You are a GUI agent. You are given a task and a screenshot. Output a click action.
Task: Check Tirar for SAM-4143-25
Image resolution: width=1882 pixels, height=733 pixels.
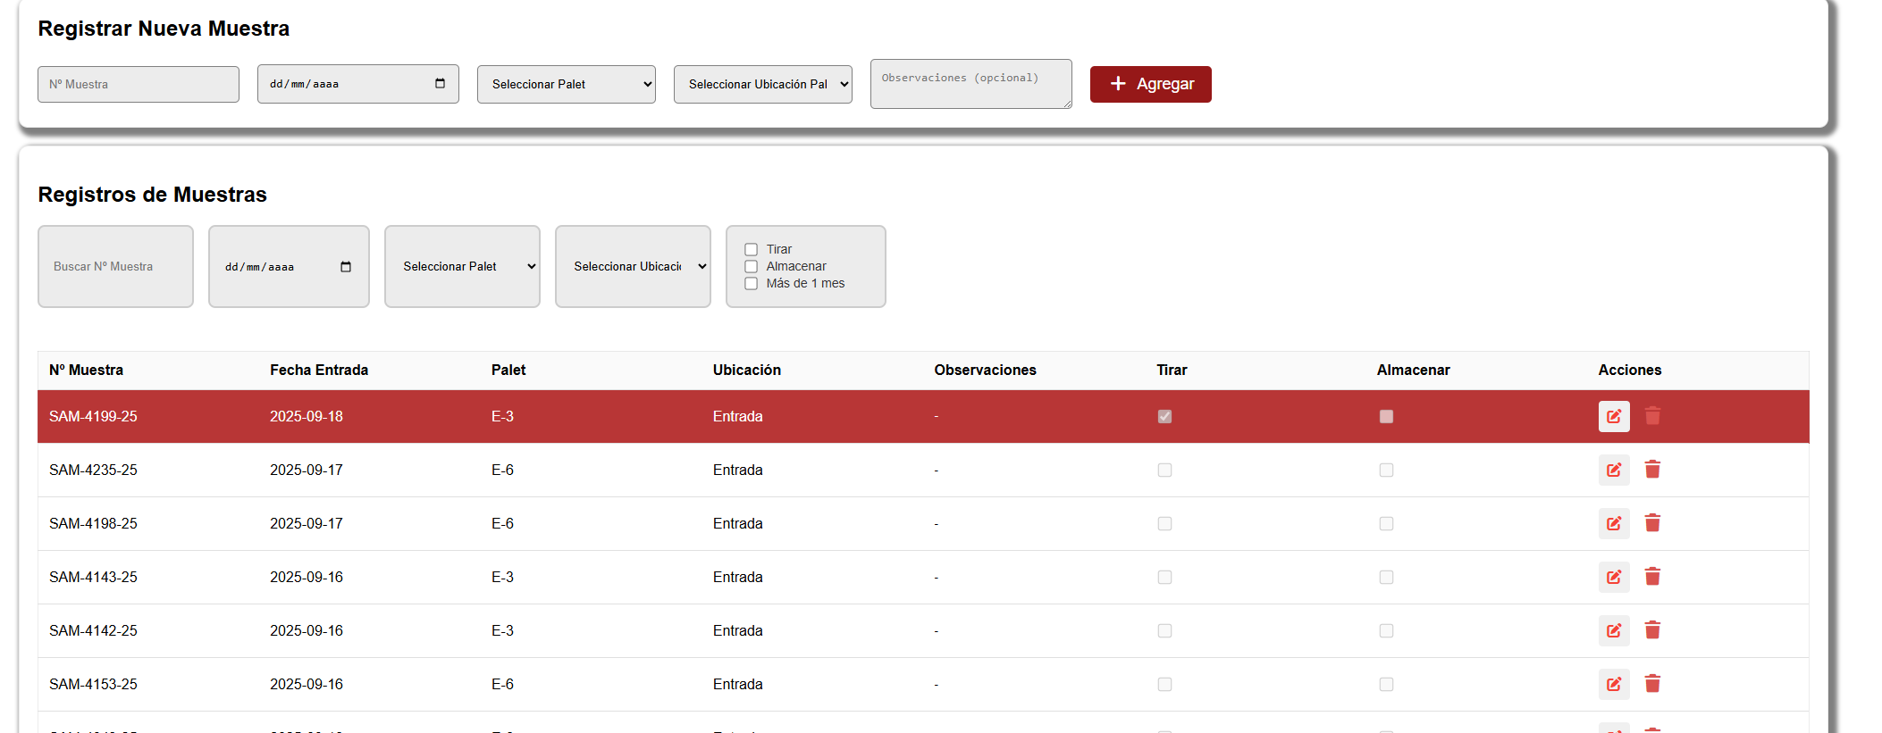pos(1164,578)
